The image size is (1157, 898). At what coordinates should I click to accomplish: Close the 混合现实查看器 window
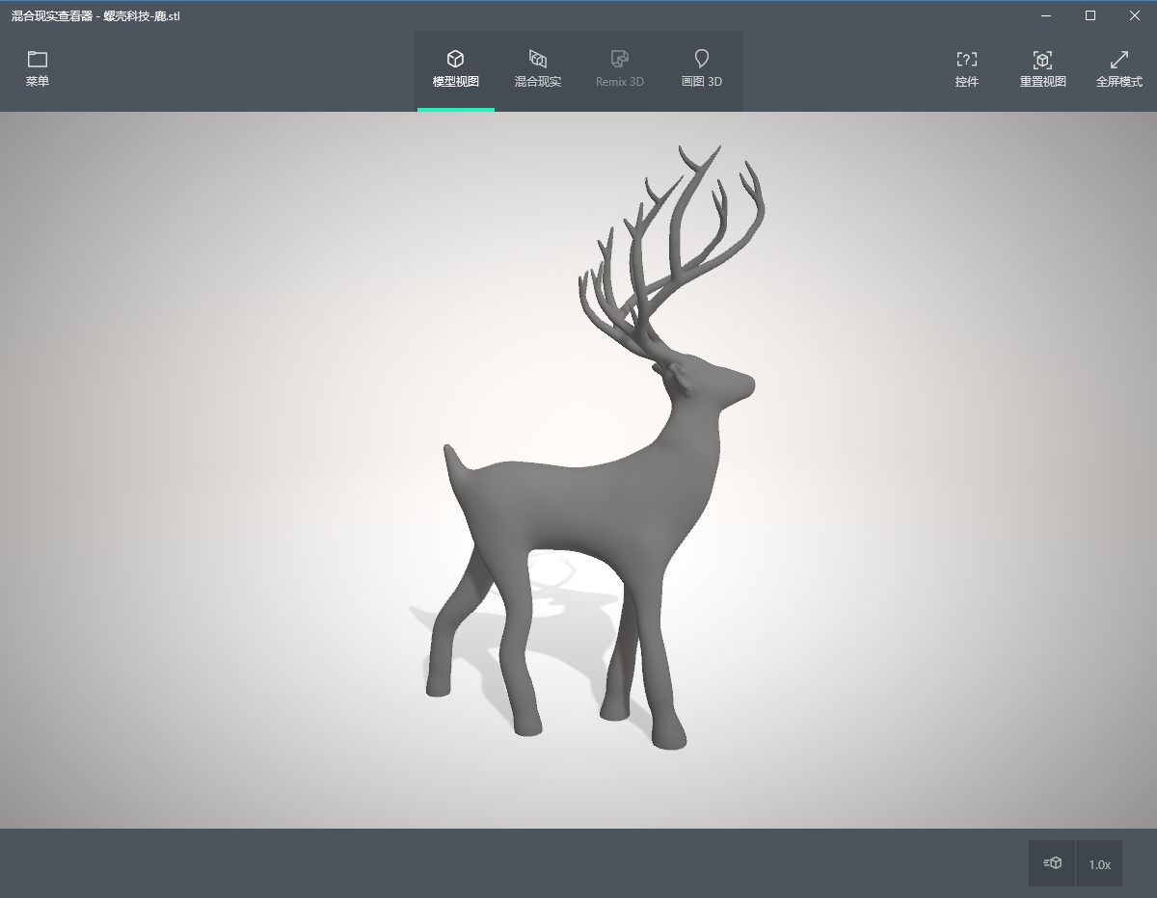pyautogui.click(x=1134, y=15)
